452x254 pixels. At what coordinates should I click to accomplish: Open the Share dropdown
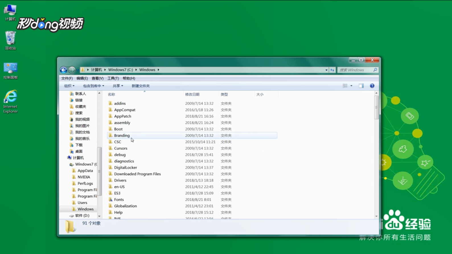(x=118, y=86)
